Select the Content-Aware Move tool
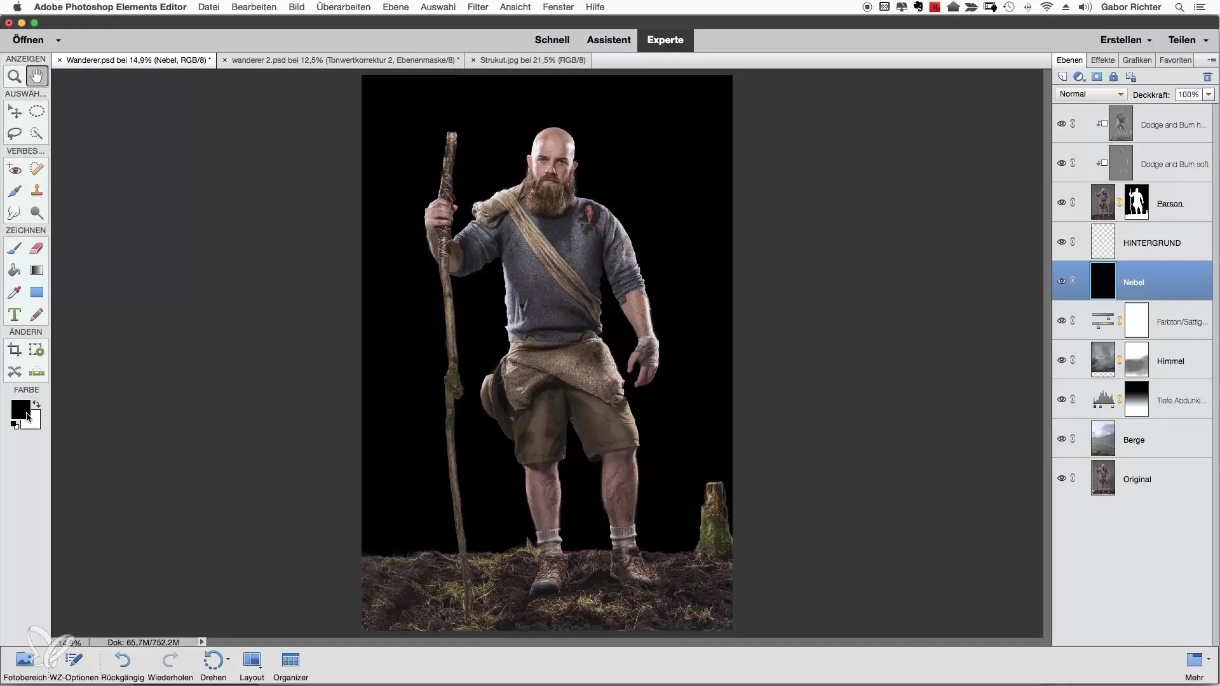 coord(14,372)
